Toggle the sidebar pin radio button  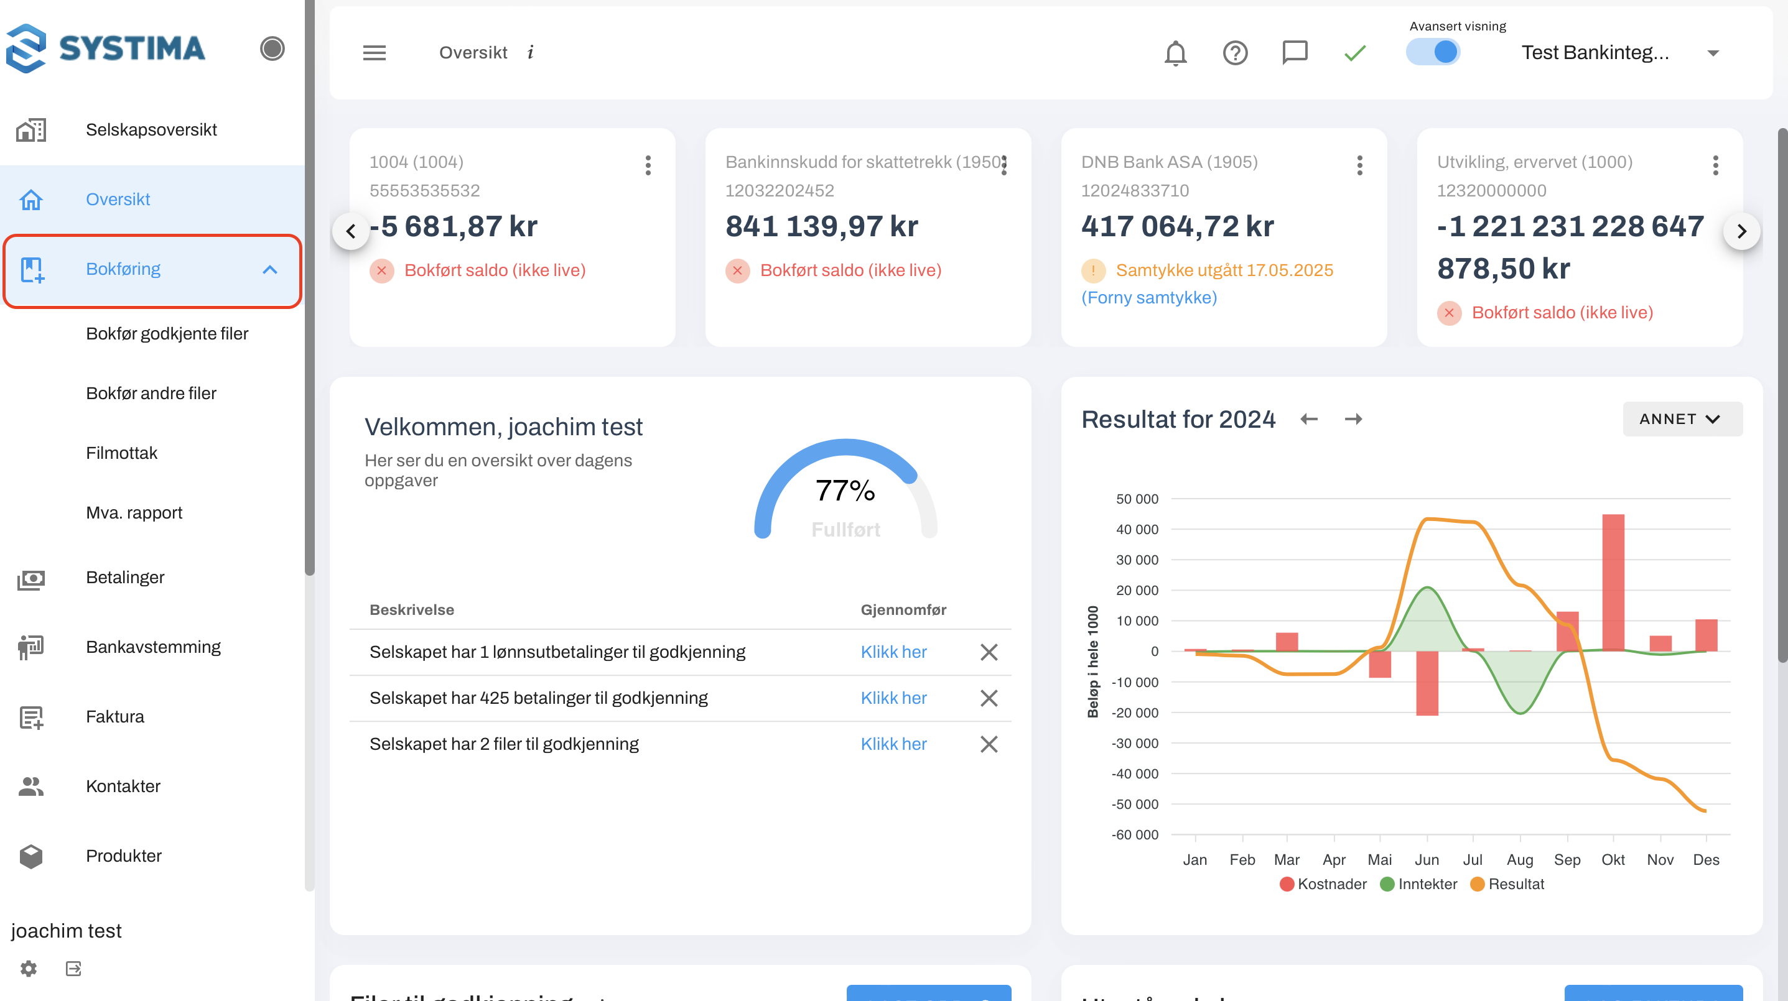point(272,48)
